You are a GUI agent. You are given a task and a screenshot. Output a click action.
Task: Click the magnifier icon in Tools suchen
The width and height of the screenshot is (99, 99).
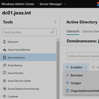point(52,32)
